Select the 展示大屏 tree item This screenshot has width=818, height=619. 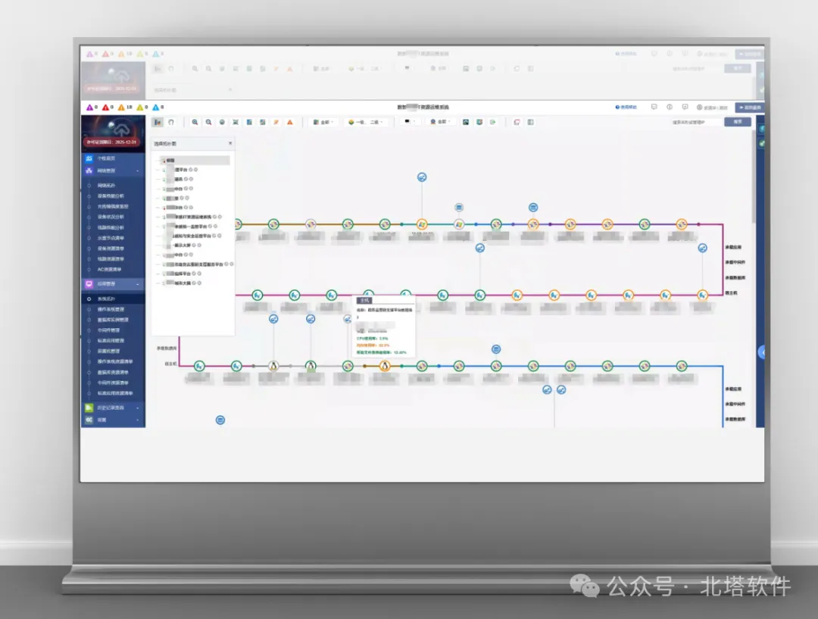click(182, 245)
